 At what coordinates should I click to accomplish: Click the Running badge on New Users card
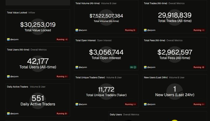click(199, 104)
